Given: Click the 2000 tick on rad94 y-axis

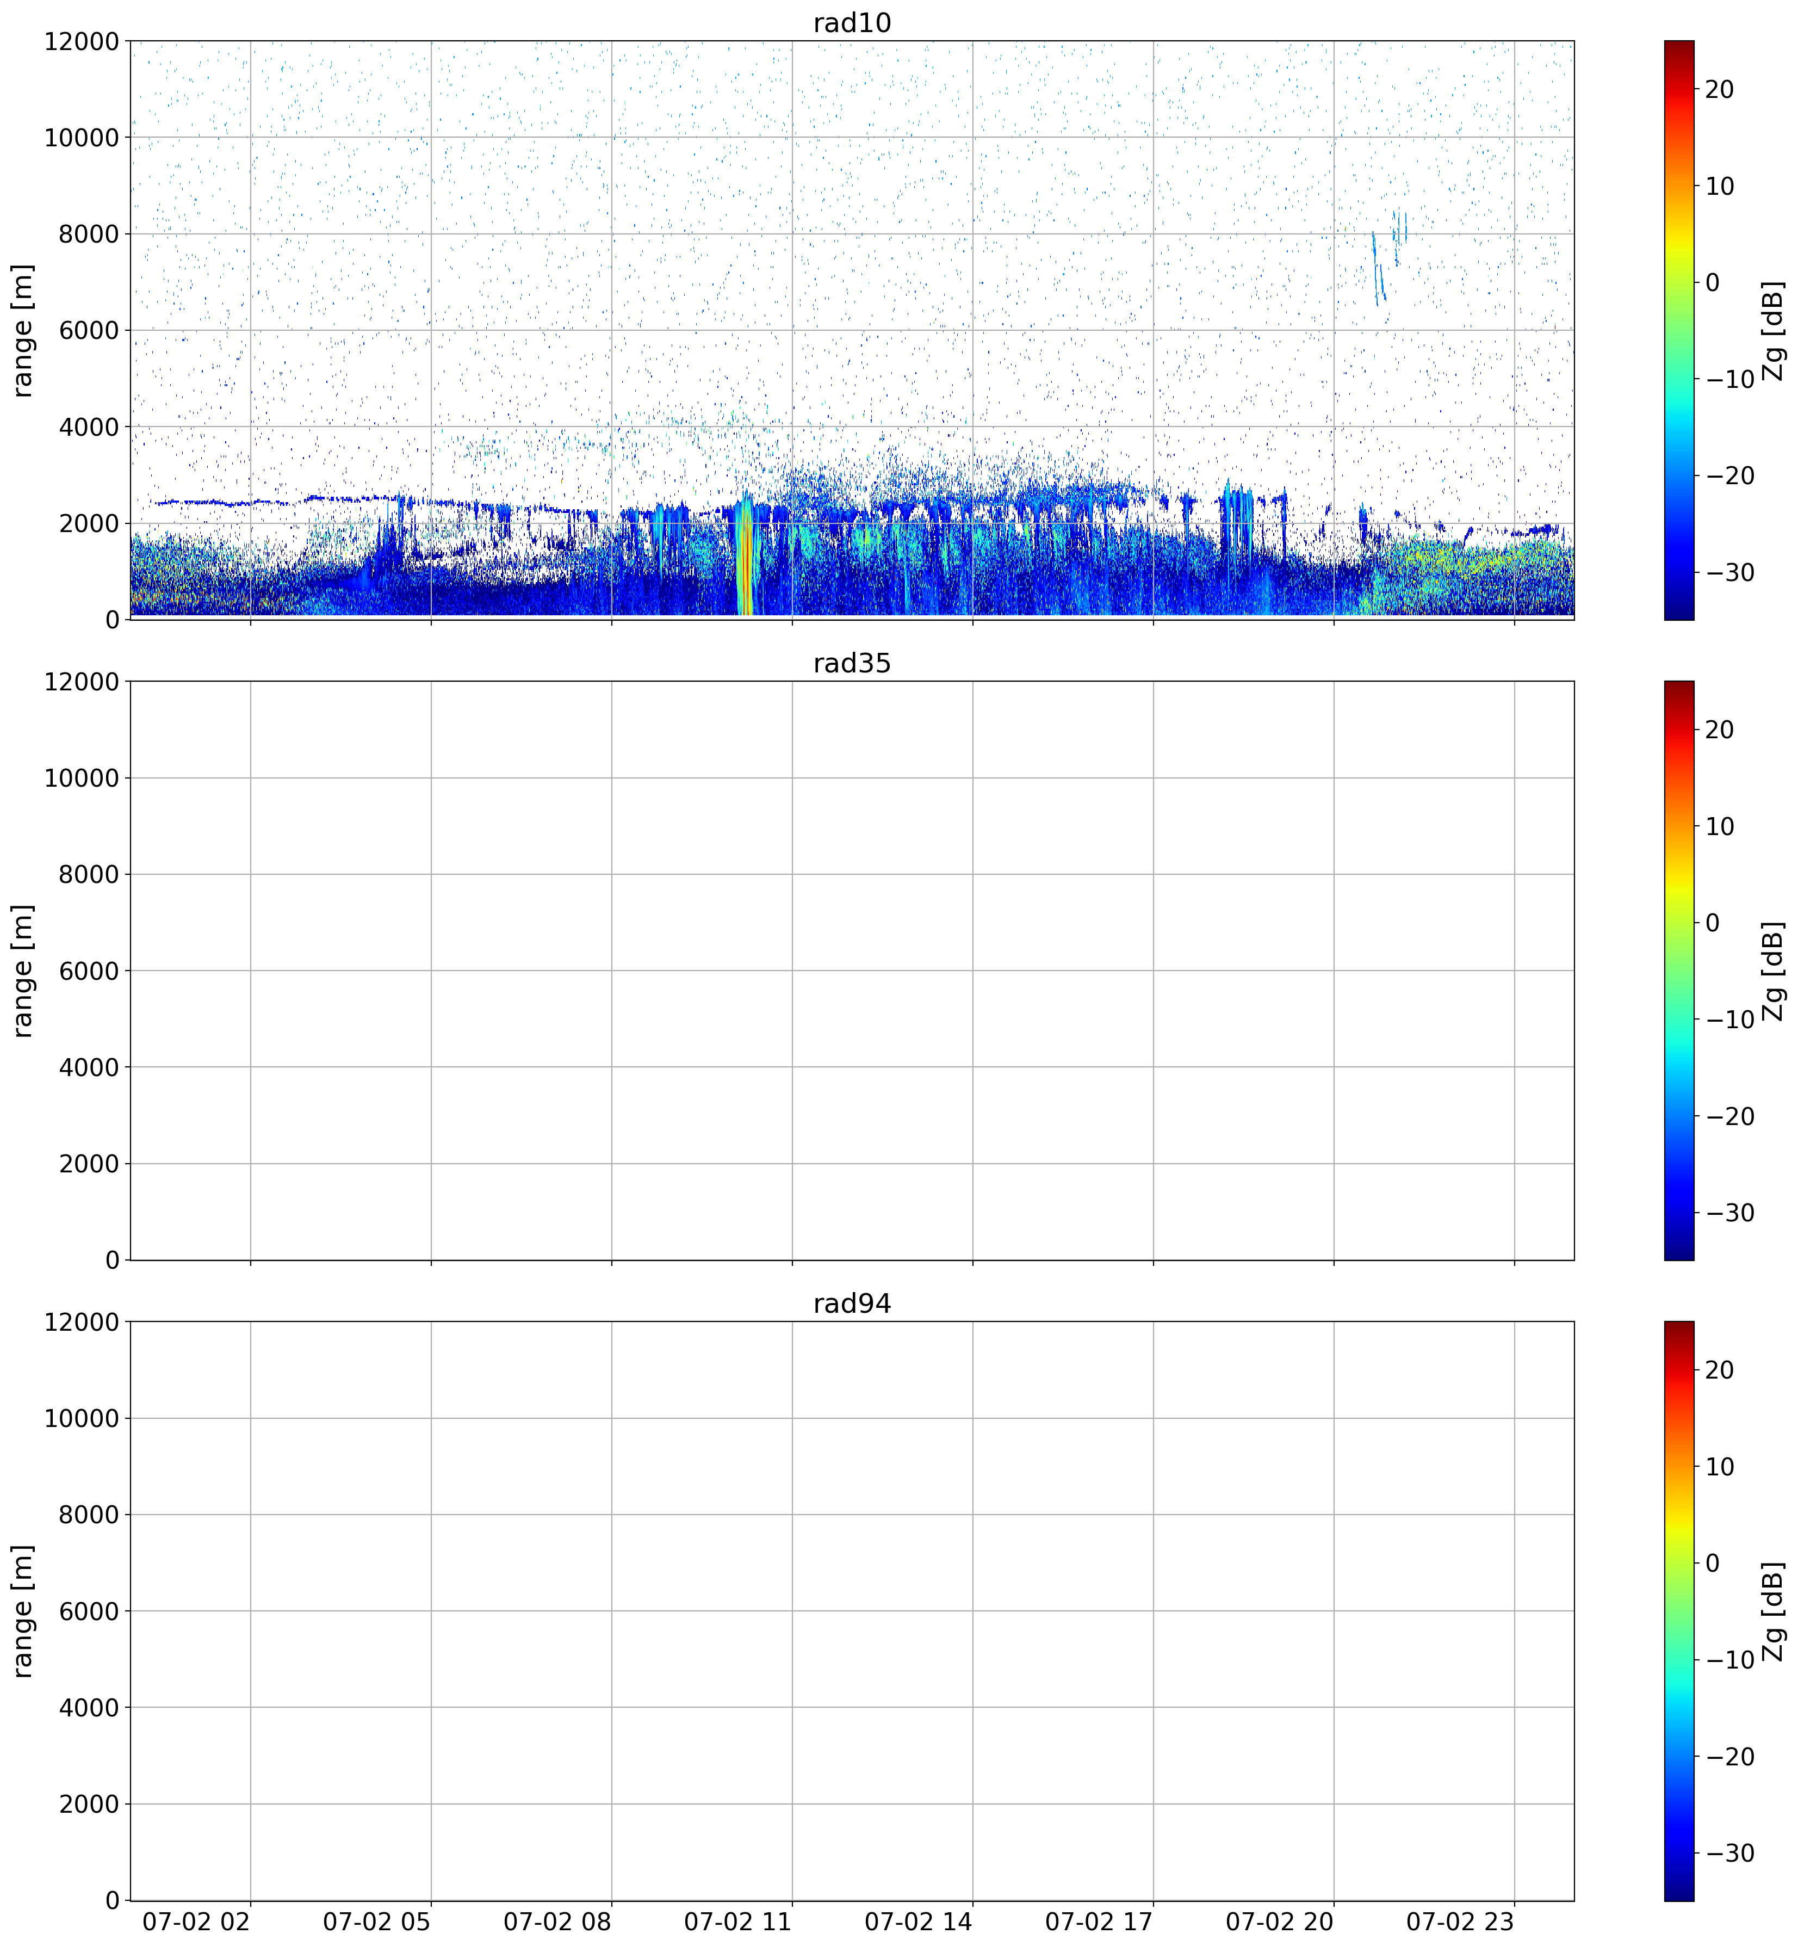Looking at the screenshot, I should click(x=89, y=1805).
